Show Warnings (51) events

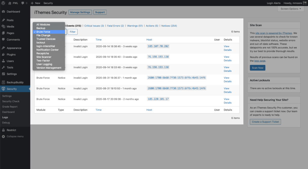tap(135, 26)
